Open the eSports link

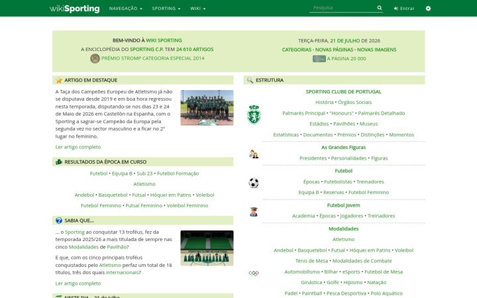[351, 272]
